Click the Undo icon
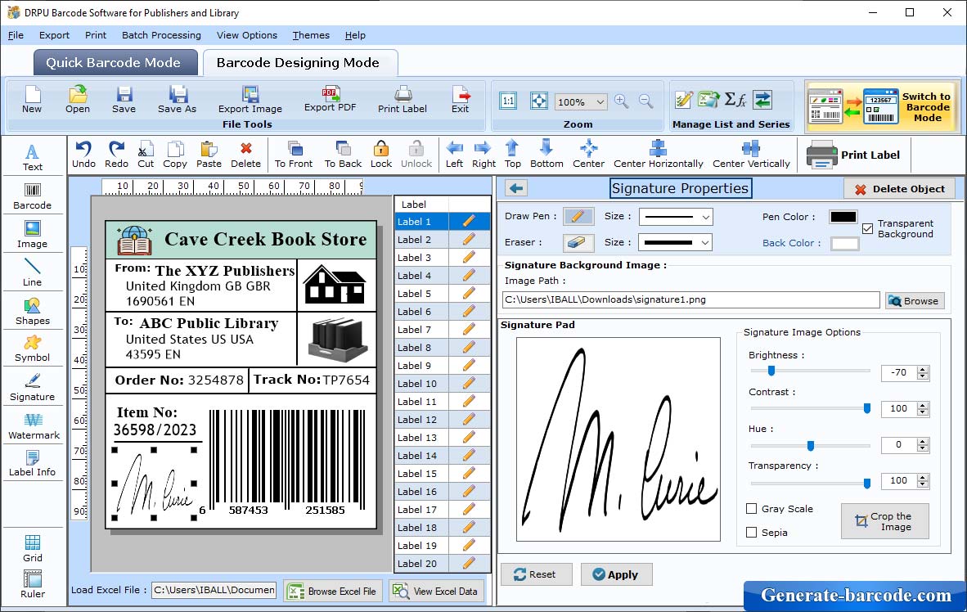This screenshot has height=612, width=967. point(83,155)
